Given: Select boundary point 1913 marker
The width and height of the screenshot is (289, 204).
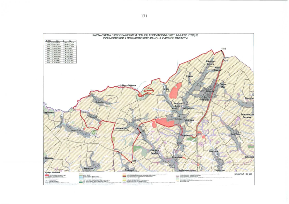Looking at the screenshot, I should coord(156,117).
